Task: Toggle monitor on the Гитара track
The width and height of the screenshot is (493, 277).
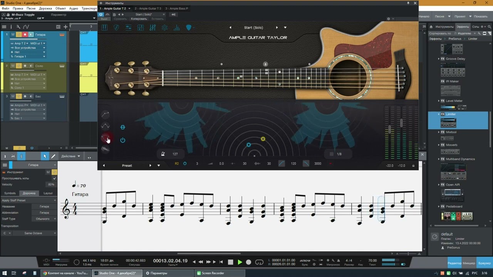Action: (x=31, y=35)
